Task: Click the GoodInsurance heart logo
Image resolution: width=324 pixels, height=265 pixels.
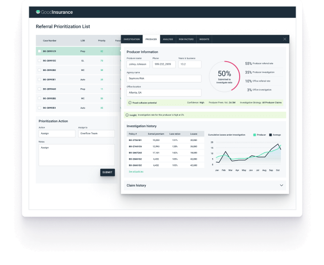Action: [38, 12]
